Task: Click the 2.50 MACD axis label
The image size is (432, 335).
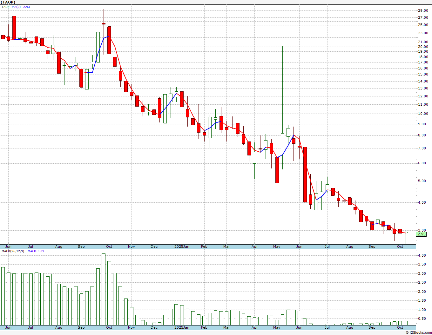Action: pos(422,282)
